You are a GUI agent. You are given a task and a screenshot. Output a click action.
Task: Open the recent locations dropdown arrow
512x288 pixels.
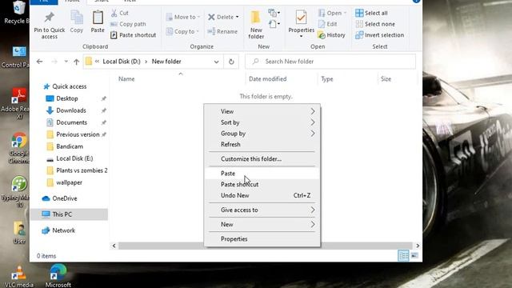click(66, 62)
